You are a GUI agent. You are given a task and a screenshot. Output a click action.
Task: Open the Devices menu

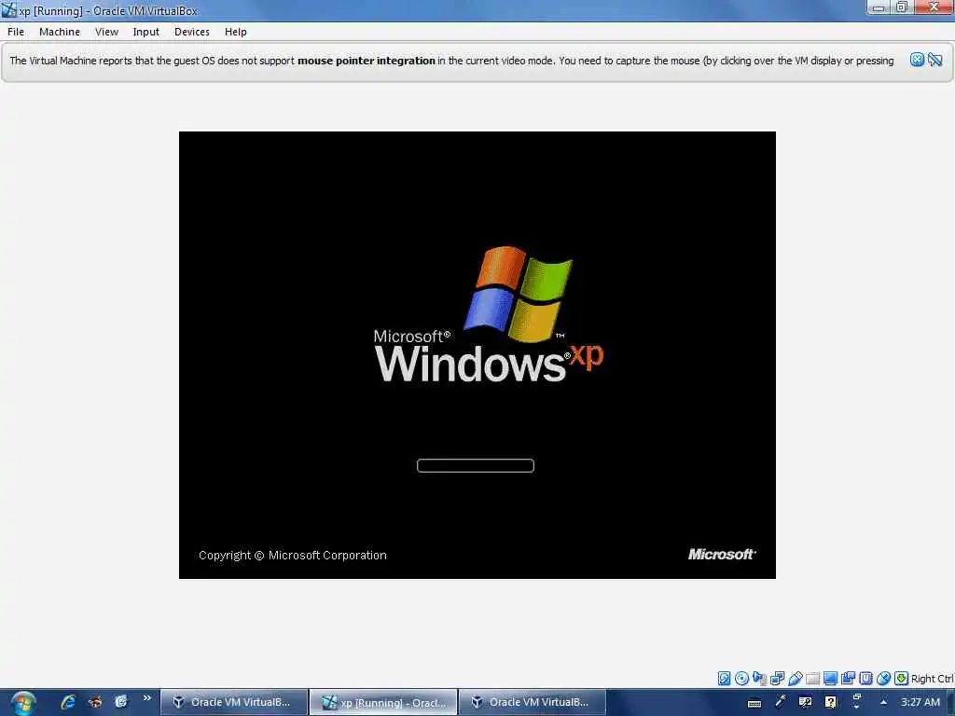tap(192, 32)
